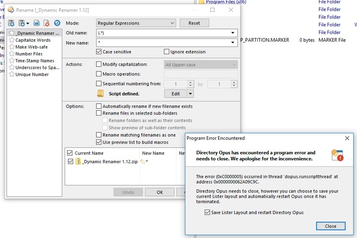
Task: Click the zip file icon in preview list
Action: point(78,162)
